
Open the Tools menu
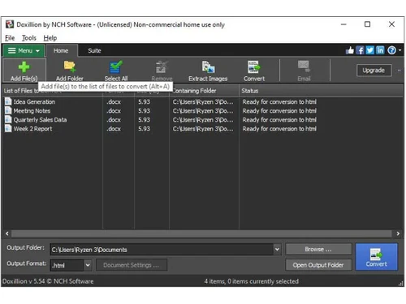pyautogui.click(x=29, y=38)
